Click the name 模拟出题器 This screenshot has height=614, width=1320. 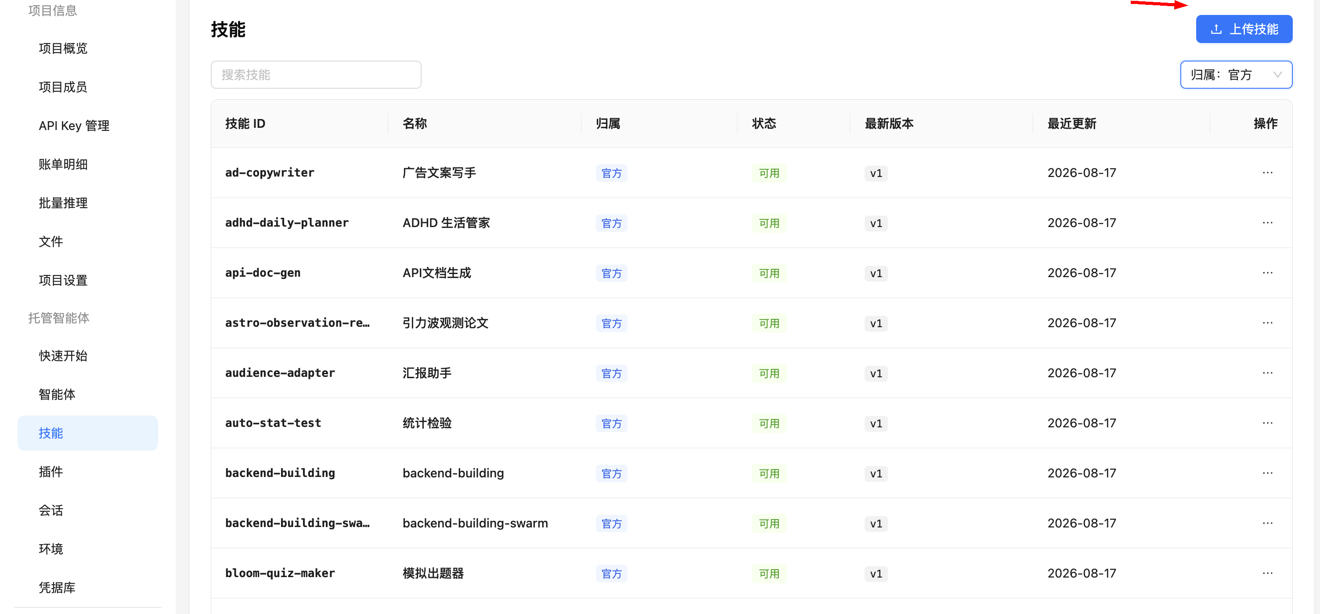click(x=433, y=573)
